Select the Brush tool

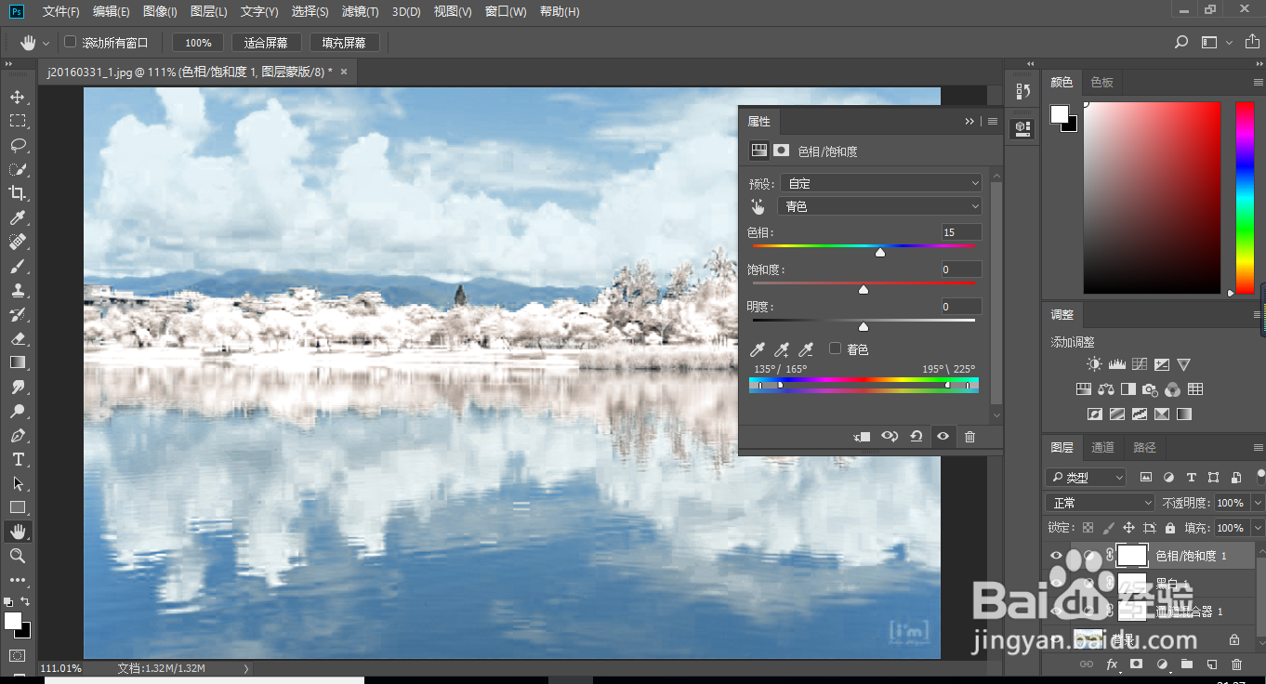[x=18, y=266]
